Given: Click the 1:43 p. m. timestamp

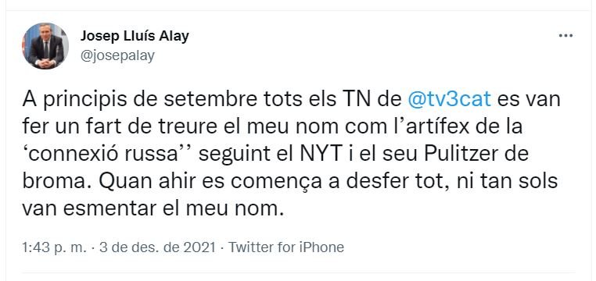Looking at the screenshot, I should [x=54, y=247].
